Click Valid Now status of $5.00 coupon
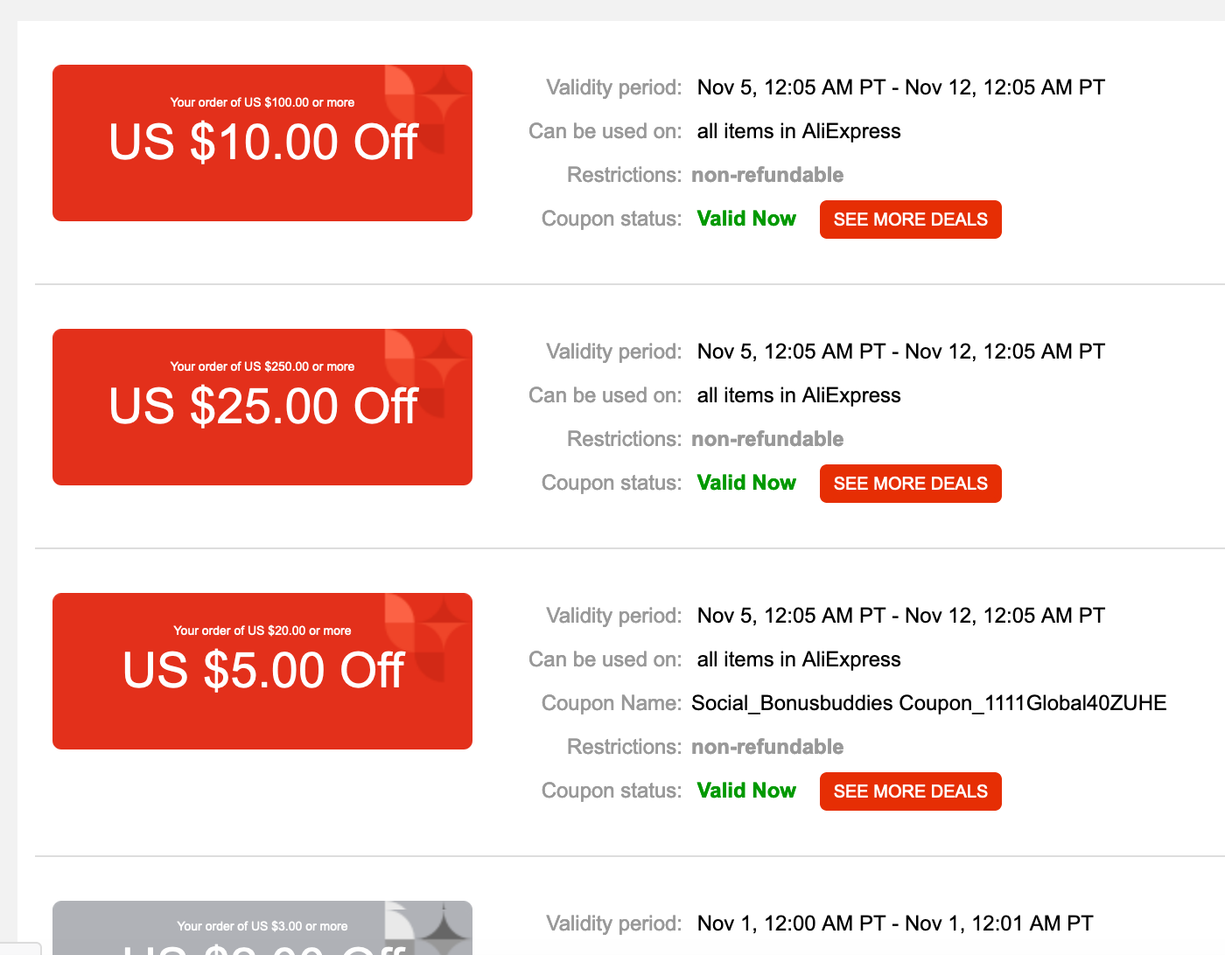 pyautogui.click(x=746, y=791)
